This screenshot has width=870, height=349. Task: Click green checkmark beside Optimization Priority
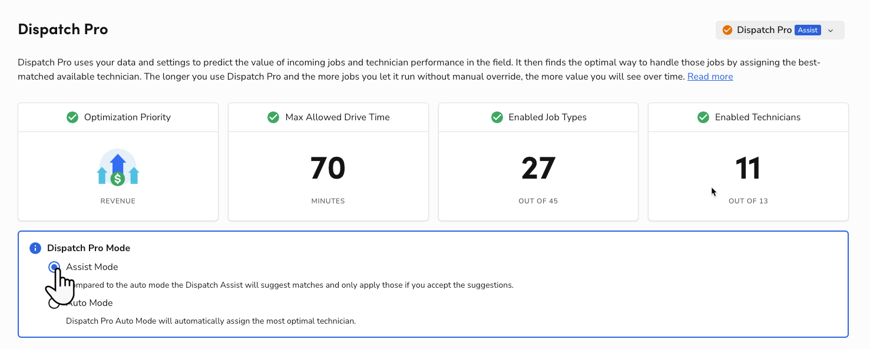point(72,117)
